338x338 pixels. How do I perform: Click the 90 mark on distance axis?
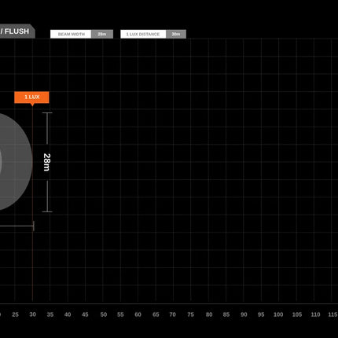tap(244, 314)
